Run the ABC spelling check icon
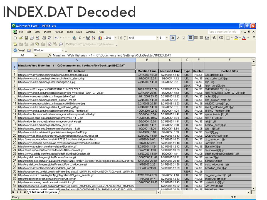The width and height of the screenshot is (267, 200). click(x=50, y=38)
